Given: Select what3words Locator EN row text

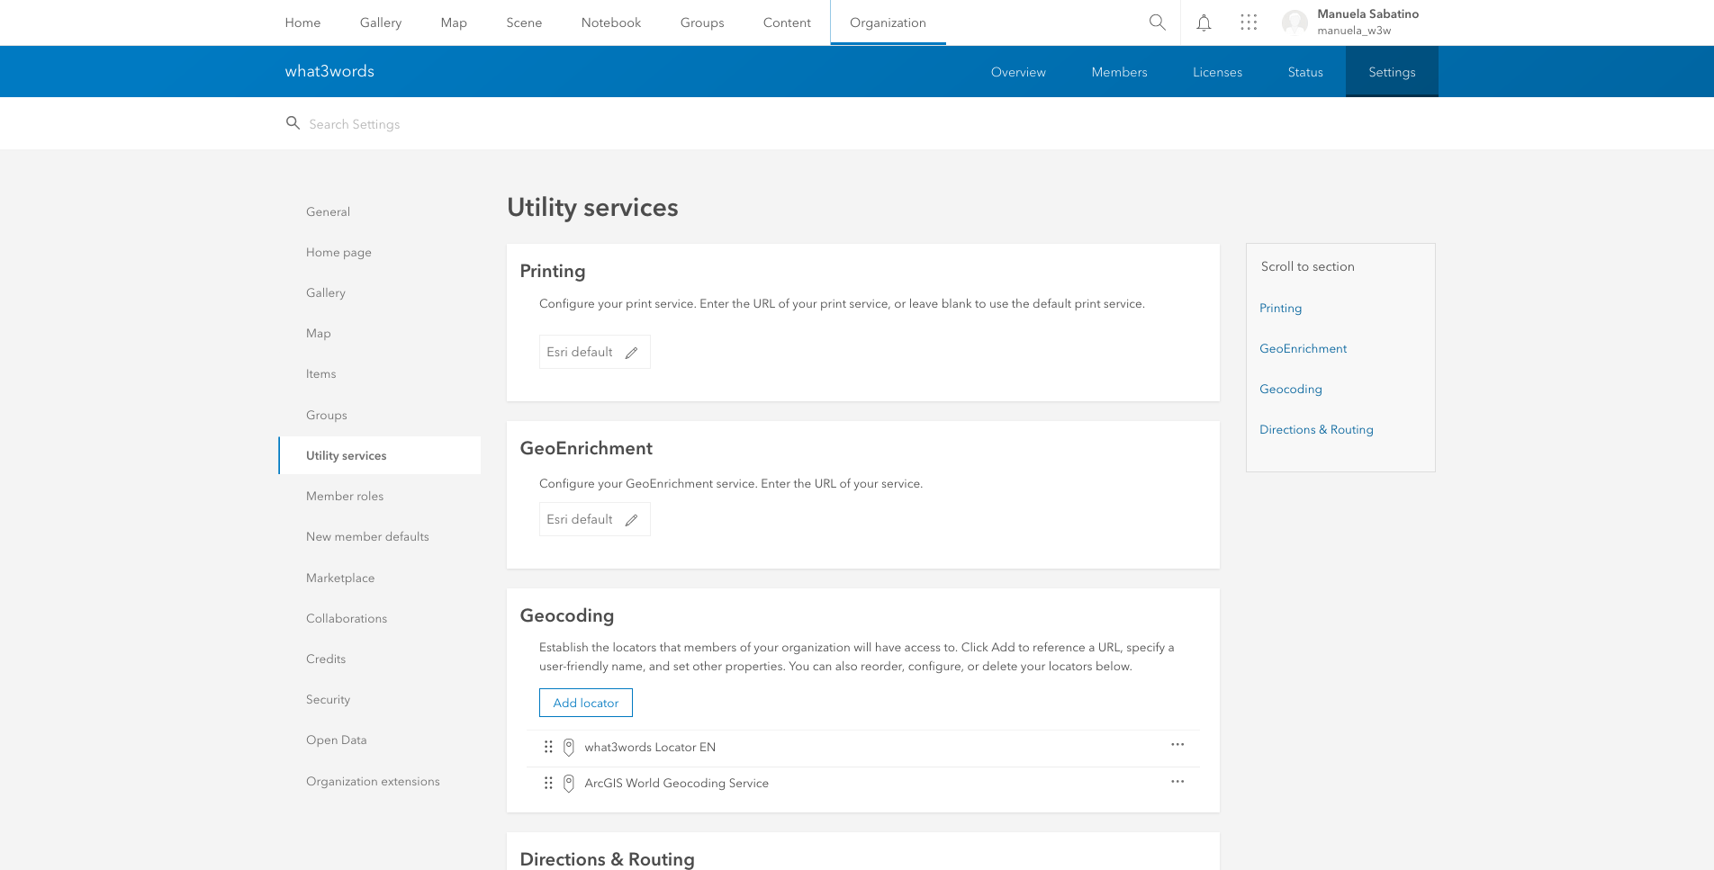Looking at the screenshot, I should pyautogui.click(x=650, y=748).
